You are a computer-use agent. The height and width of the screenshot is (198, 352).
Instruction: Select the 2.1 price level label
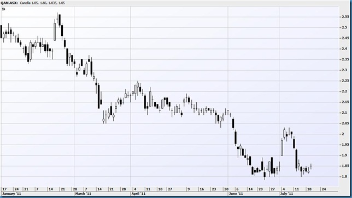point(344,113)
